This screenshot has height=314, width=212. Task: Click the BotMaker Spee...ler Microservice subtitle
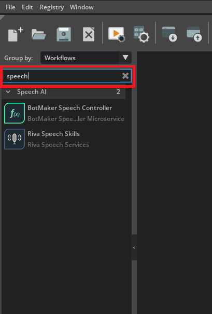coord(76,119)
